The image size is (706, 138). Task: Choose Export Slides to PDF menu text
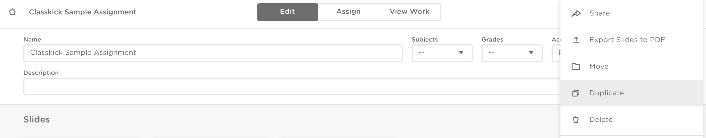(x=627, y=40)
